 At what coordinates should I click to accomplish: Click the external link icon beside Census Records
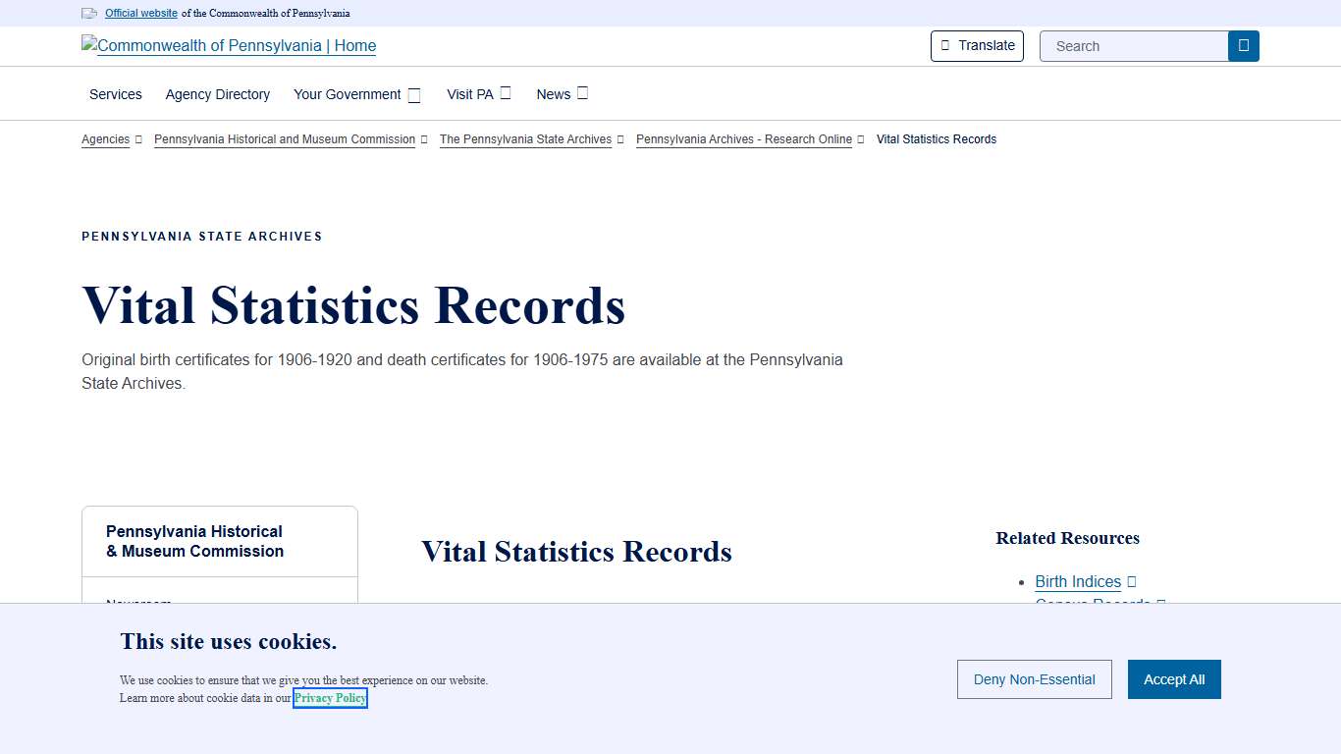1161,604
